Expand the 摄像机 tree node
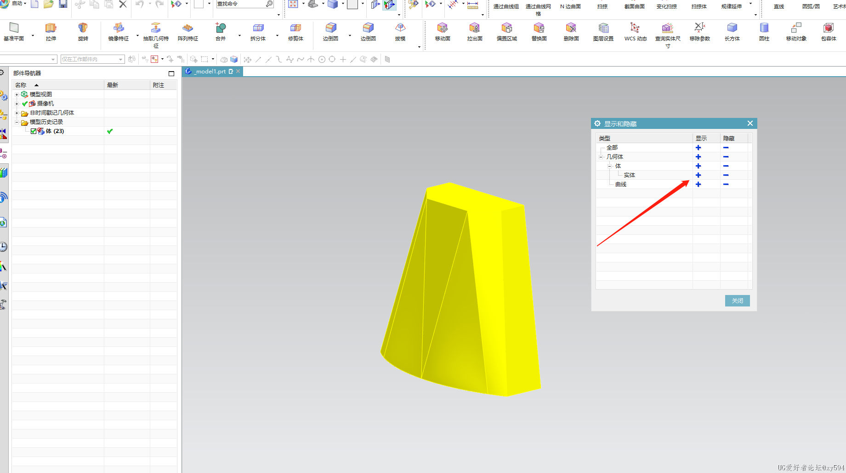The height and width of the screenshot is (473, 846). point(17,104)
